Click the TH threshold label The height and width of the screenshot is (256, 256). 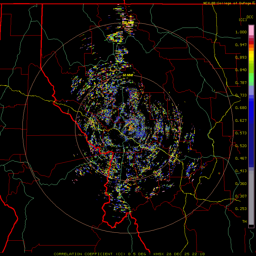244,222
